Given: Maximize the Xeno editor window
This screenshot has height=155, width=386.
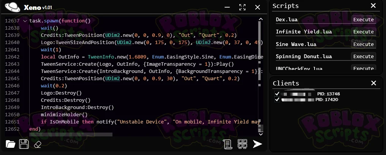Looking at the screenshot, I should (242, 7).
